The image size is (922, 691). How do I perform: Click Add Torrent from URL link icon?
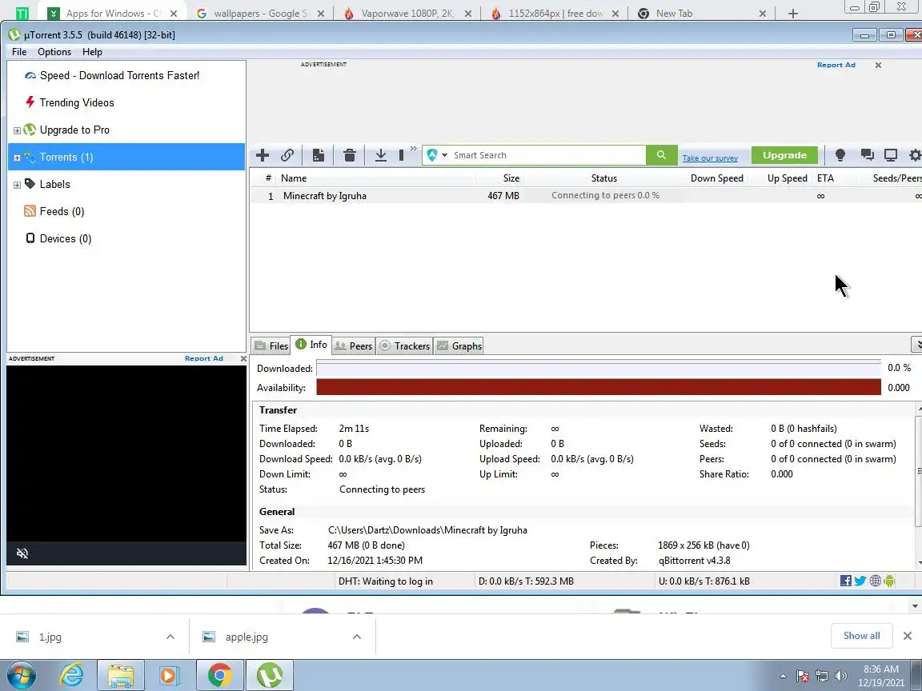tap(287, 155)
